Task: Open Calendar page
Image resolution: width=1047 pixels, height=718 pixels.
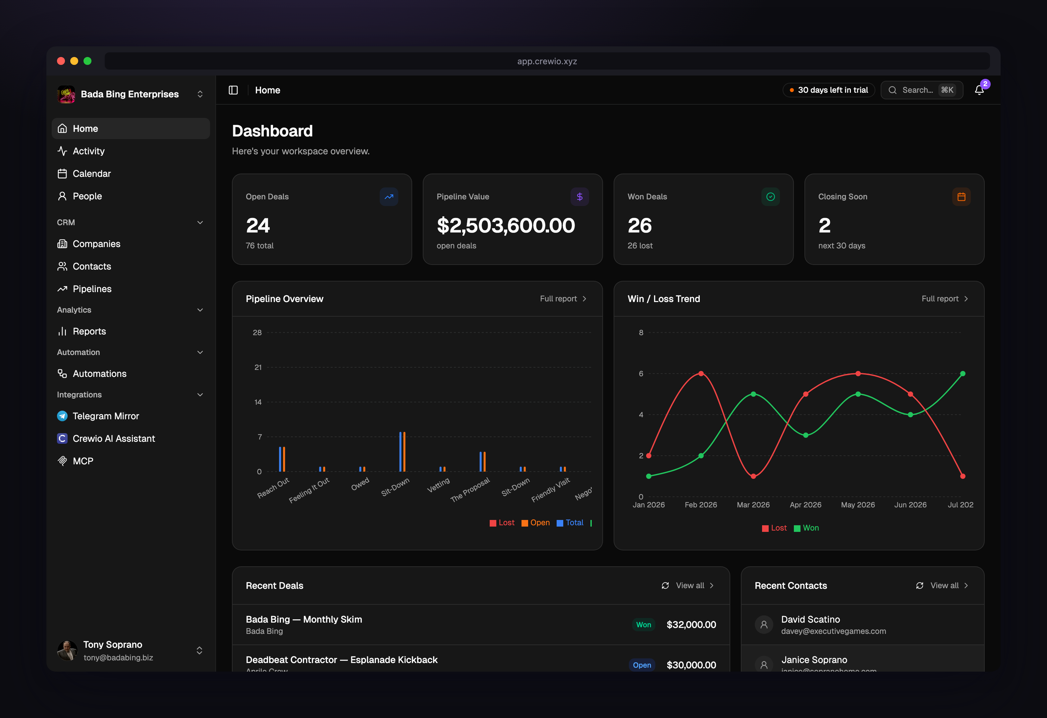Action: point(131,174)
